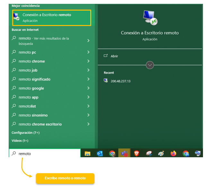Open Firefox from the taskbar
Viewport: 211px width, 187px height.
(173, 153)
